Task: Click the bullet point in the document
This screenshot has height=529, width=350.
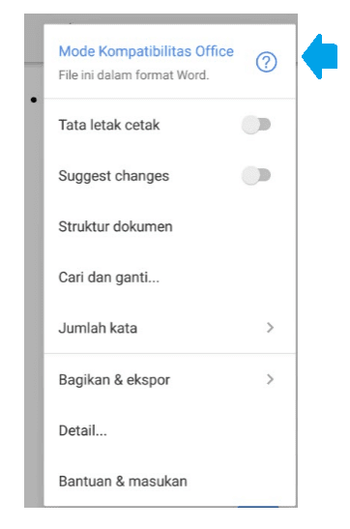Action: 34,100
